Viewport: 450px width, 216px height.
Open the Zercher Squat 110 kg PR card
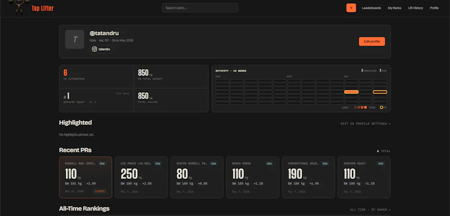[364, 177]
